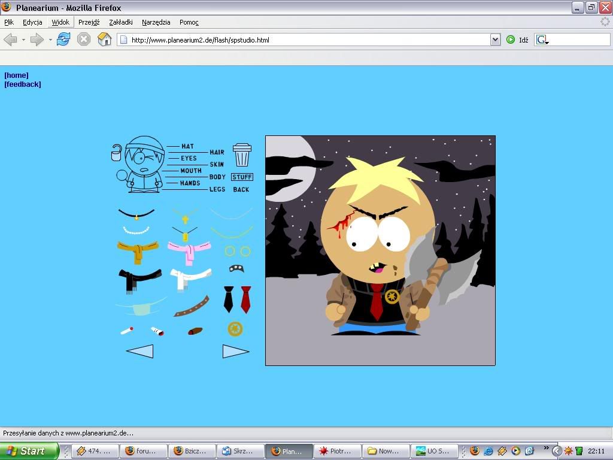Viewport: 613px width, 460px height.
Task: Select the BODY category
Action: (217, 177)
